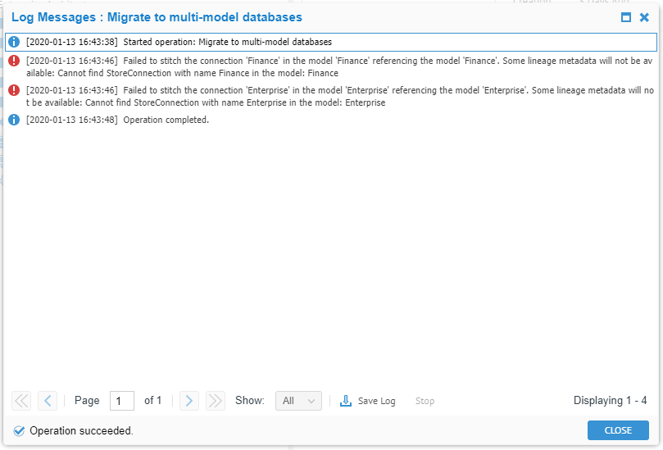The height and width of the screenshot is (450, 663).
Task: Save the log with Save Log
Action: (x=368, y=401)
